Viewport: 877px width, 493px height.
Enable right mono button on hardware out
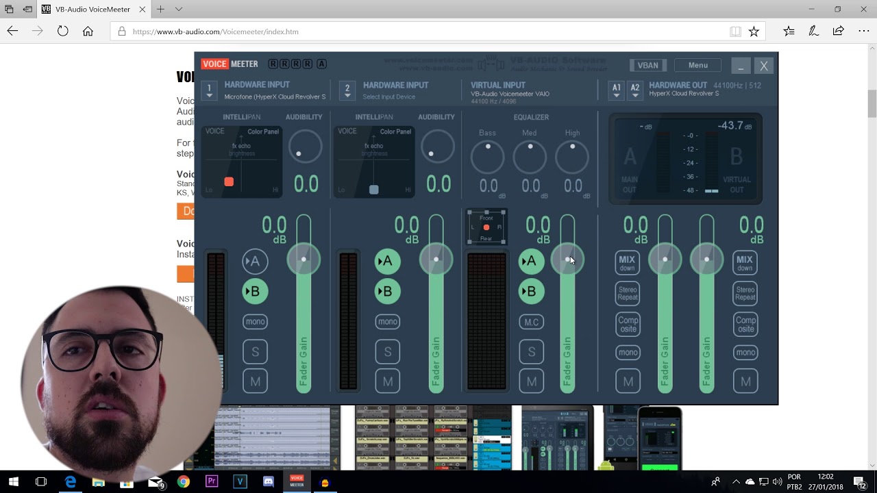click(x=745, y=353)
